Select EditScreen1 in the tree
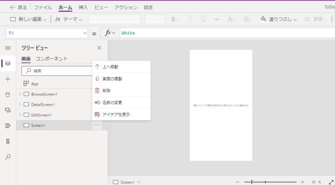 pos(41,115)
